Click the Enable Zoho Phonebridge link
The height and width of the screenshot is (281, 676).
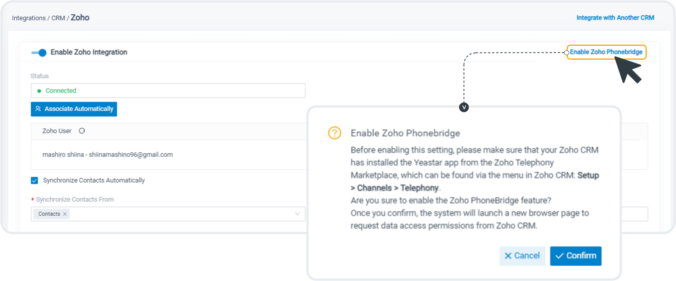tap(606, 52)
